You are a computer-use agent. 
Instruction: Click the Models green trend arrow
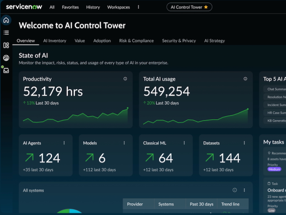click(x=89, y=158)
